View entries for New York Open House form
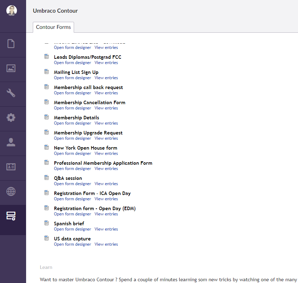The width and height of the screenshot is (298, 283). 106,153
